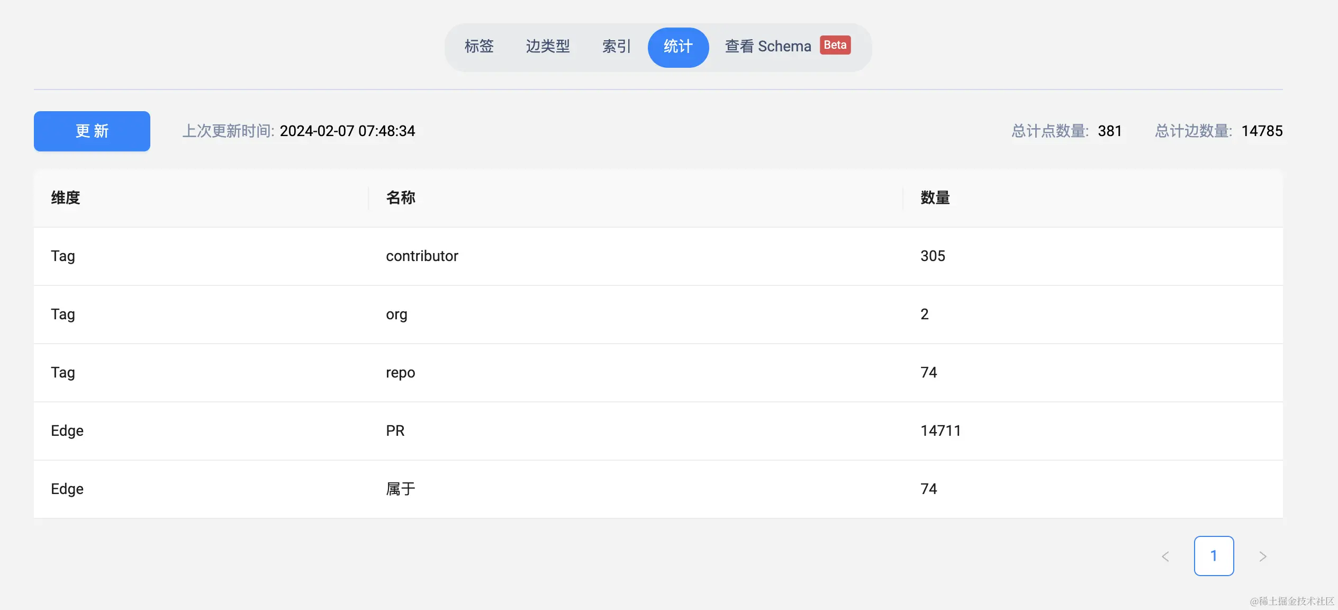Select the 属于 edge row
Screen dimensions: 1338x610
coord(401,489)
